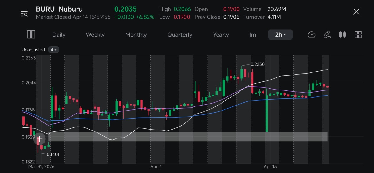Viewport: 374px width, 173px height.
Task: Click the current price 0.2035
Action: (x=126, y=9)
